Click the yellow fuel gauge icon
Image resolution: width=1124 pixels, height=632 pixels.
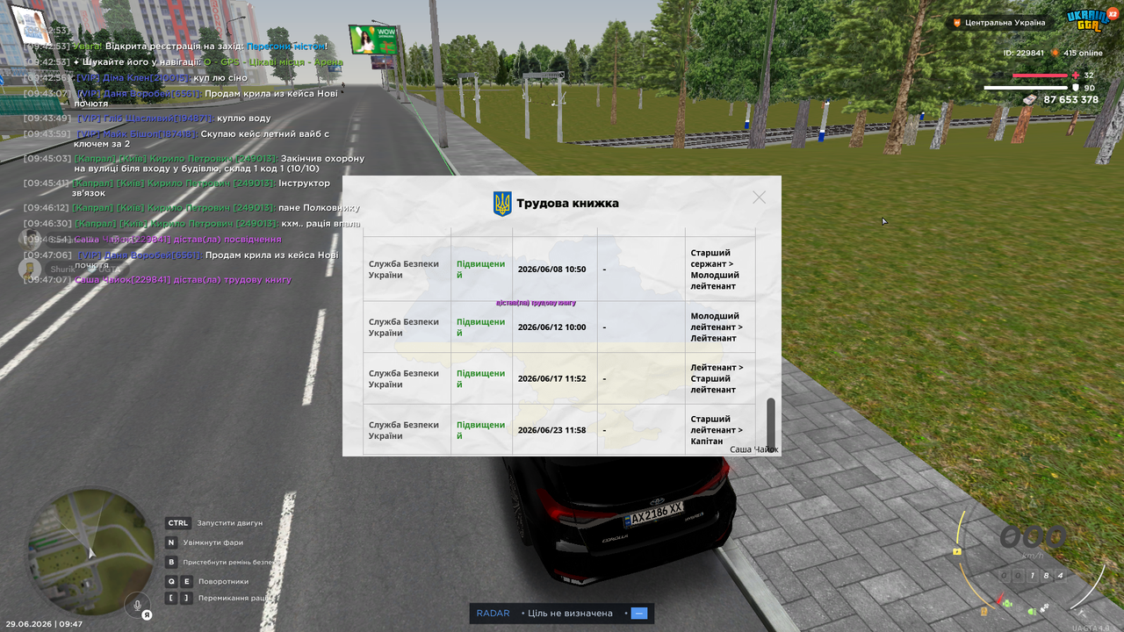(x=956, y=551)
